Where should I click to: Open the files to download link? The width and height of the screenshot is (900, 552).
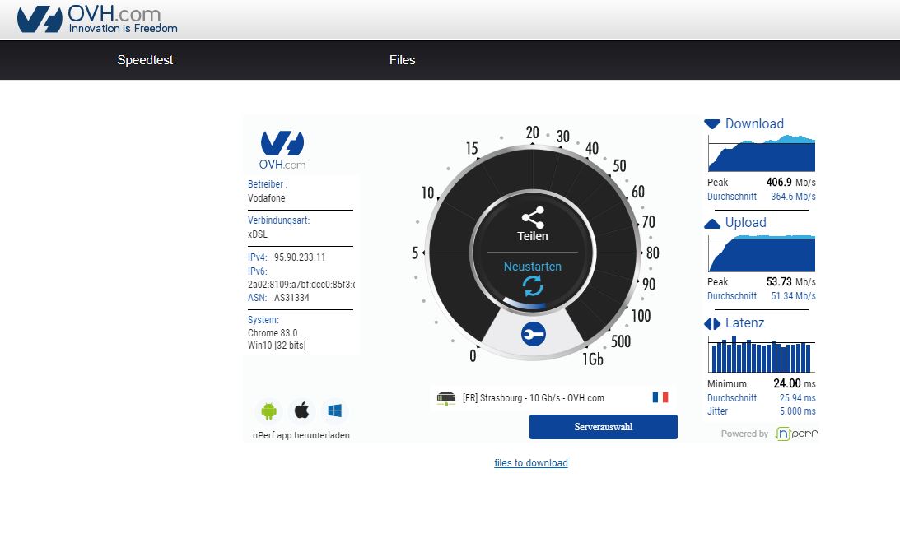pyautogui.click(x=531, y=462)
